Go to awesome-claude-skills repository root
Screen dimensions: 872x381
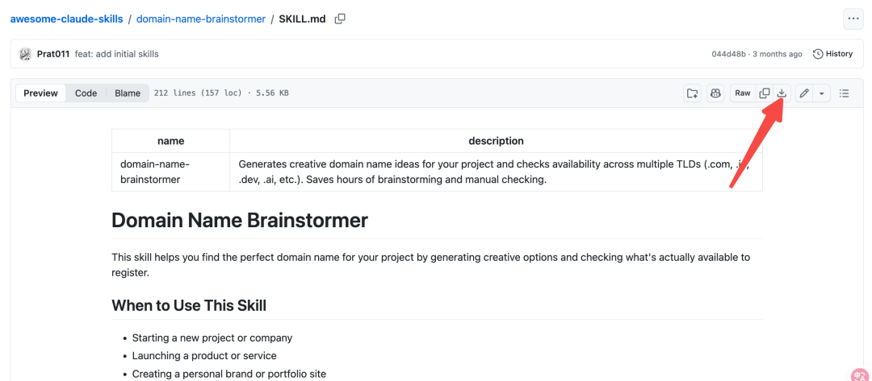pyautogui.click(x=66, y=19)
